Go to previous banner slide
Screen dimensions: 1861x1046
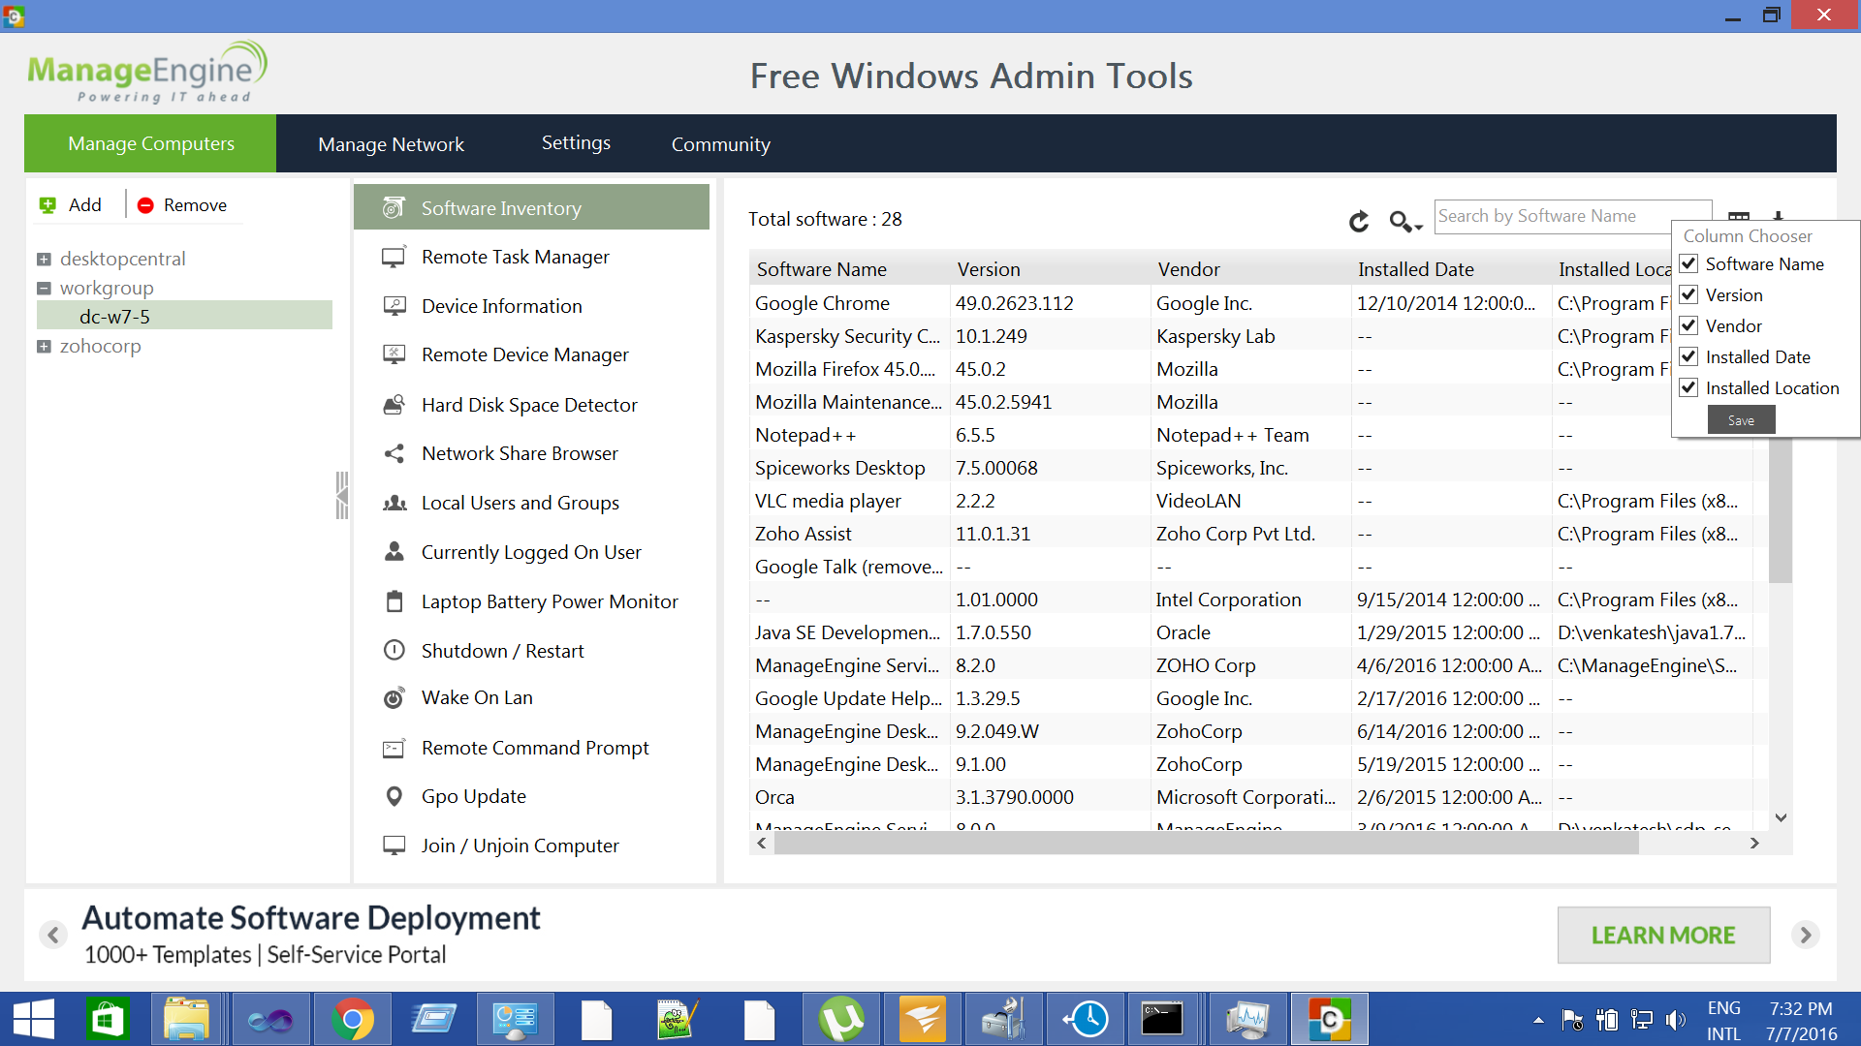[x=53, y=935]
